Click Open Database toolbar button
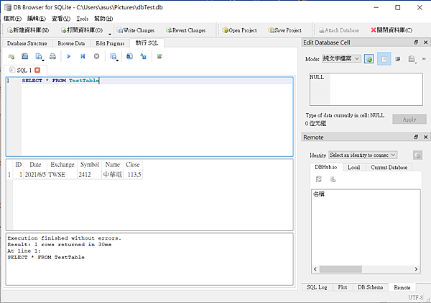431x303 pixels. tap(82, 30)
